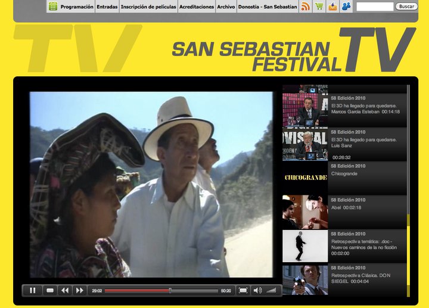Fast-forward the video

pyautogui.click(x=80, y=291)
